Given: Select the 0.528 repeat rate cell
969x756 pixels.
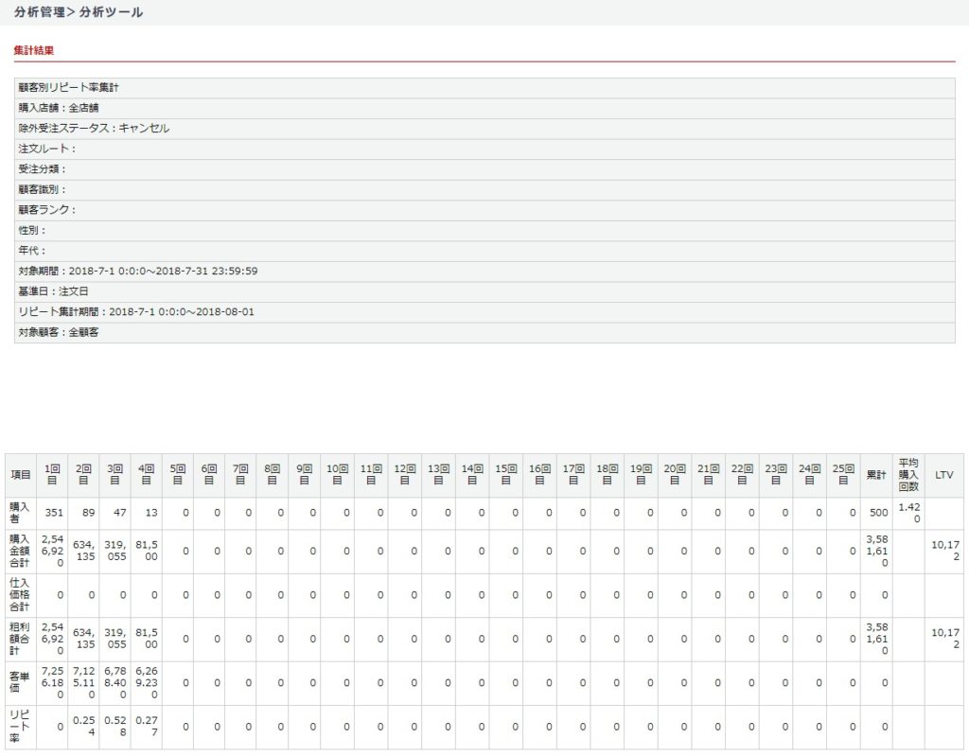Looking at the screenshot, I should (115, 727).
